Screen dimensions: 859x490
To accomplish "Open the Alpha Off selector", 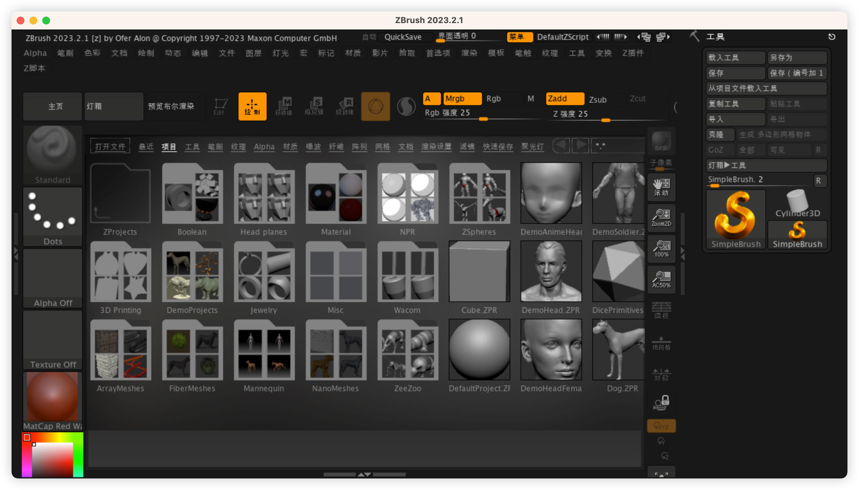I will [53, 278].
